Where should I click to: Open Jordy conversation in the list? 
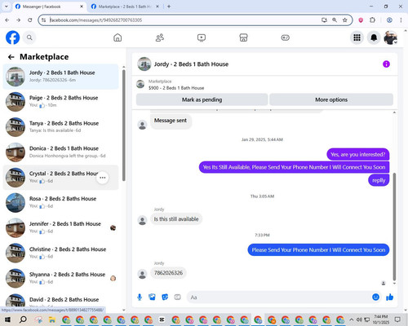click(60, 77)
